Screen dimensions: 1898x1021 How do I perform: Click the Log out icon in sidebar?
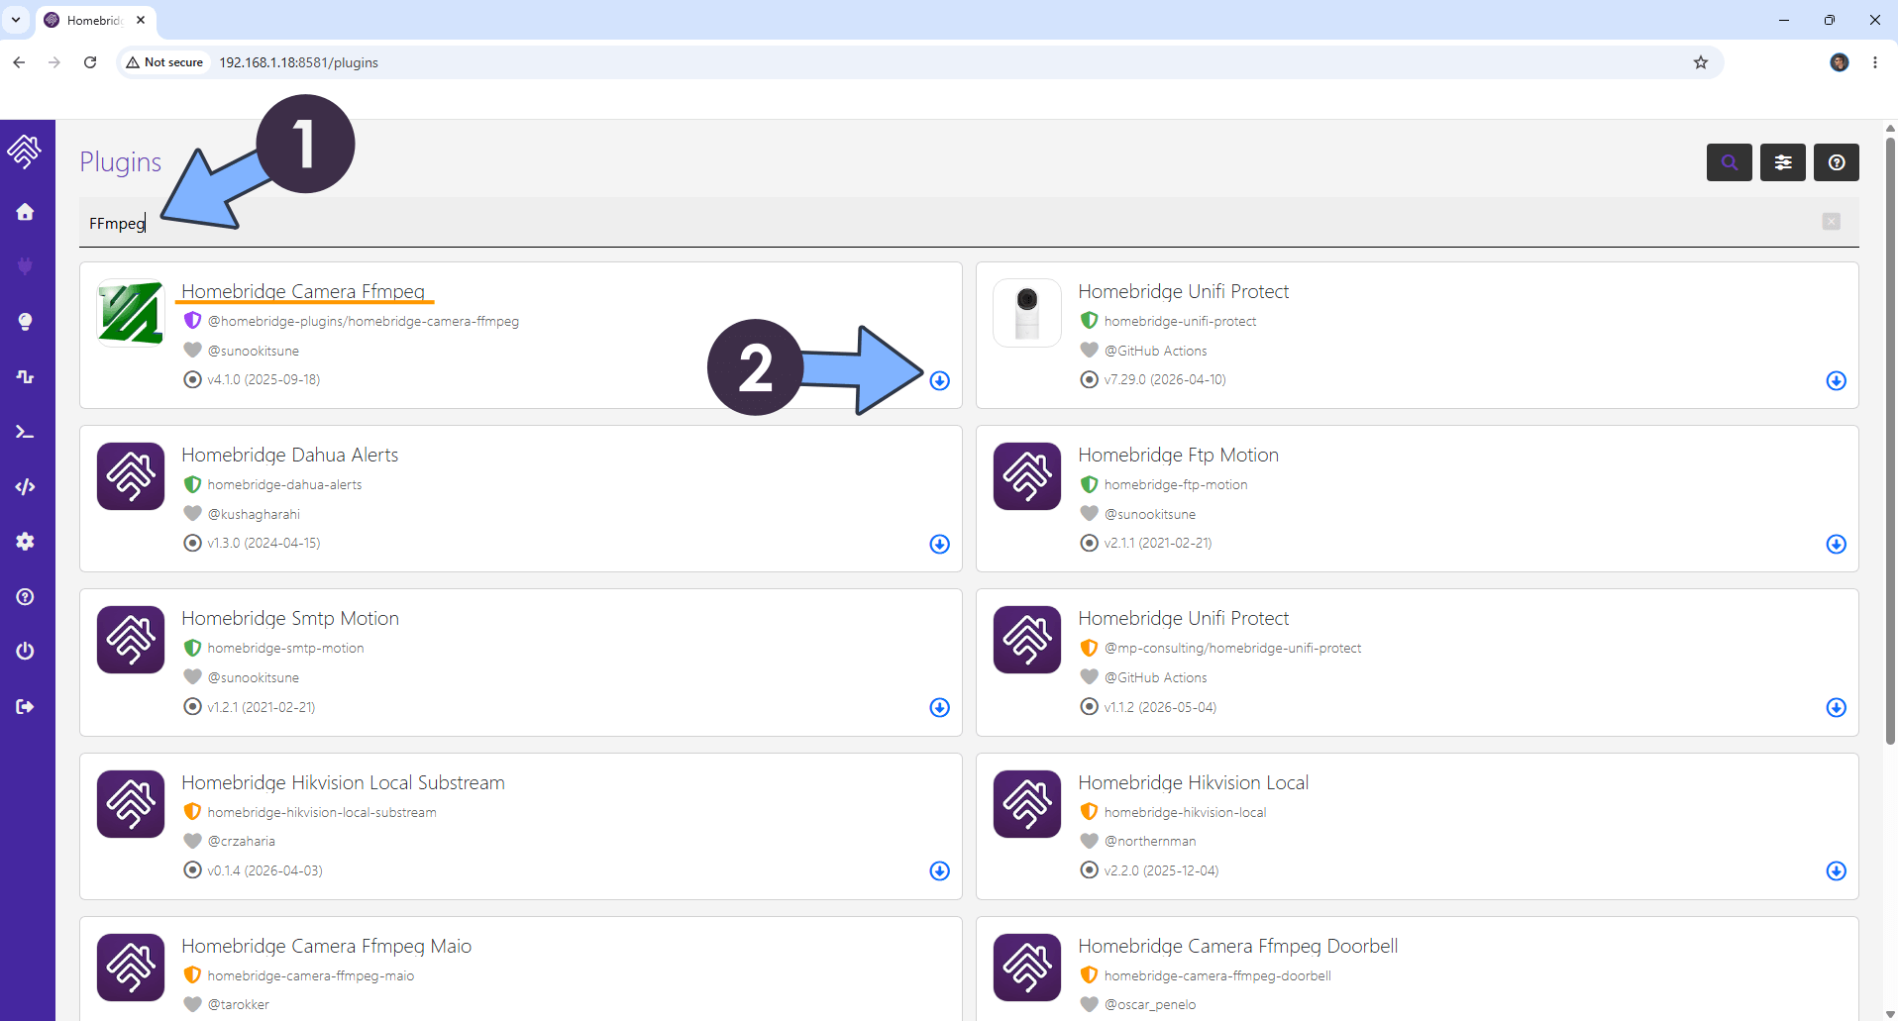(x=25, y=706)
